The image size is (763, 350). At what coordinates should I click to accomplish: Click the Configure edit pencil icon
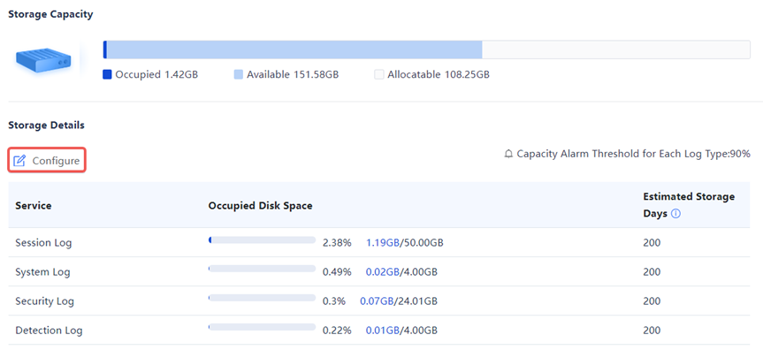click(19, 161)
